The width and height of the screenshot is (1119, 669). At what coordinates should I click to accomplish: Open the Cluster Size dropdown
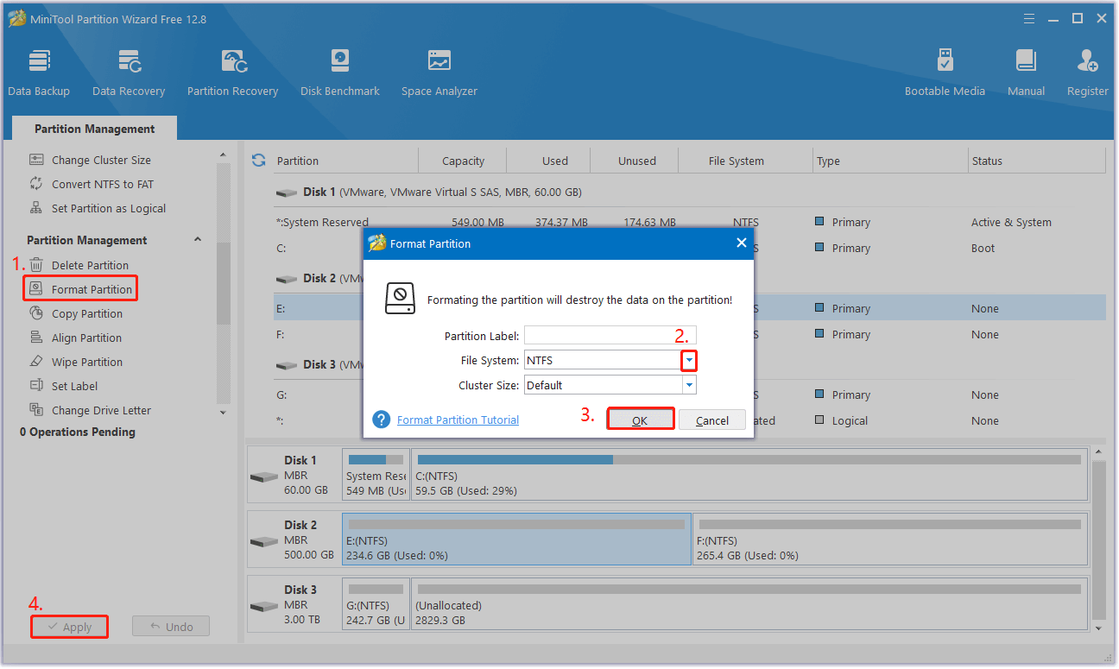click(688, 385)
